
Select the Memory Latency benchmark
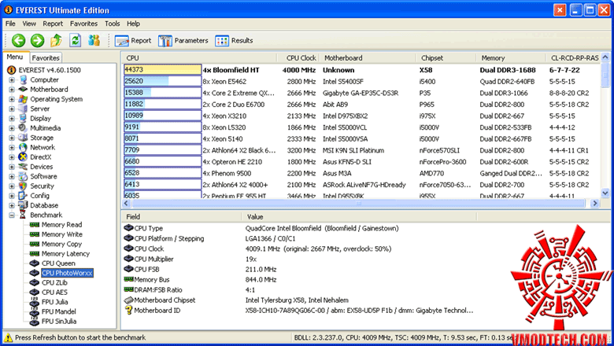pyautogui.click(x=65, y=253)
